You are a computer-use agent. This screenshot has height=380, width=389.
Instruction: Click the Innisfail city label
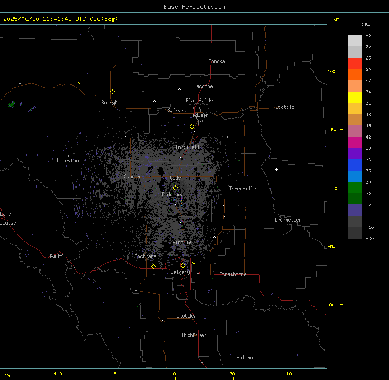point(188,147)
